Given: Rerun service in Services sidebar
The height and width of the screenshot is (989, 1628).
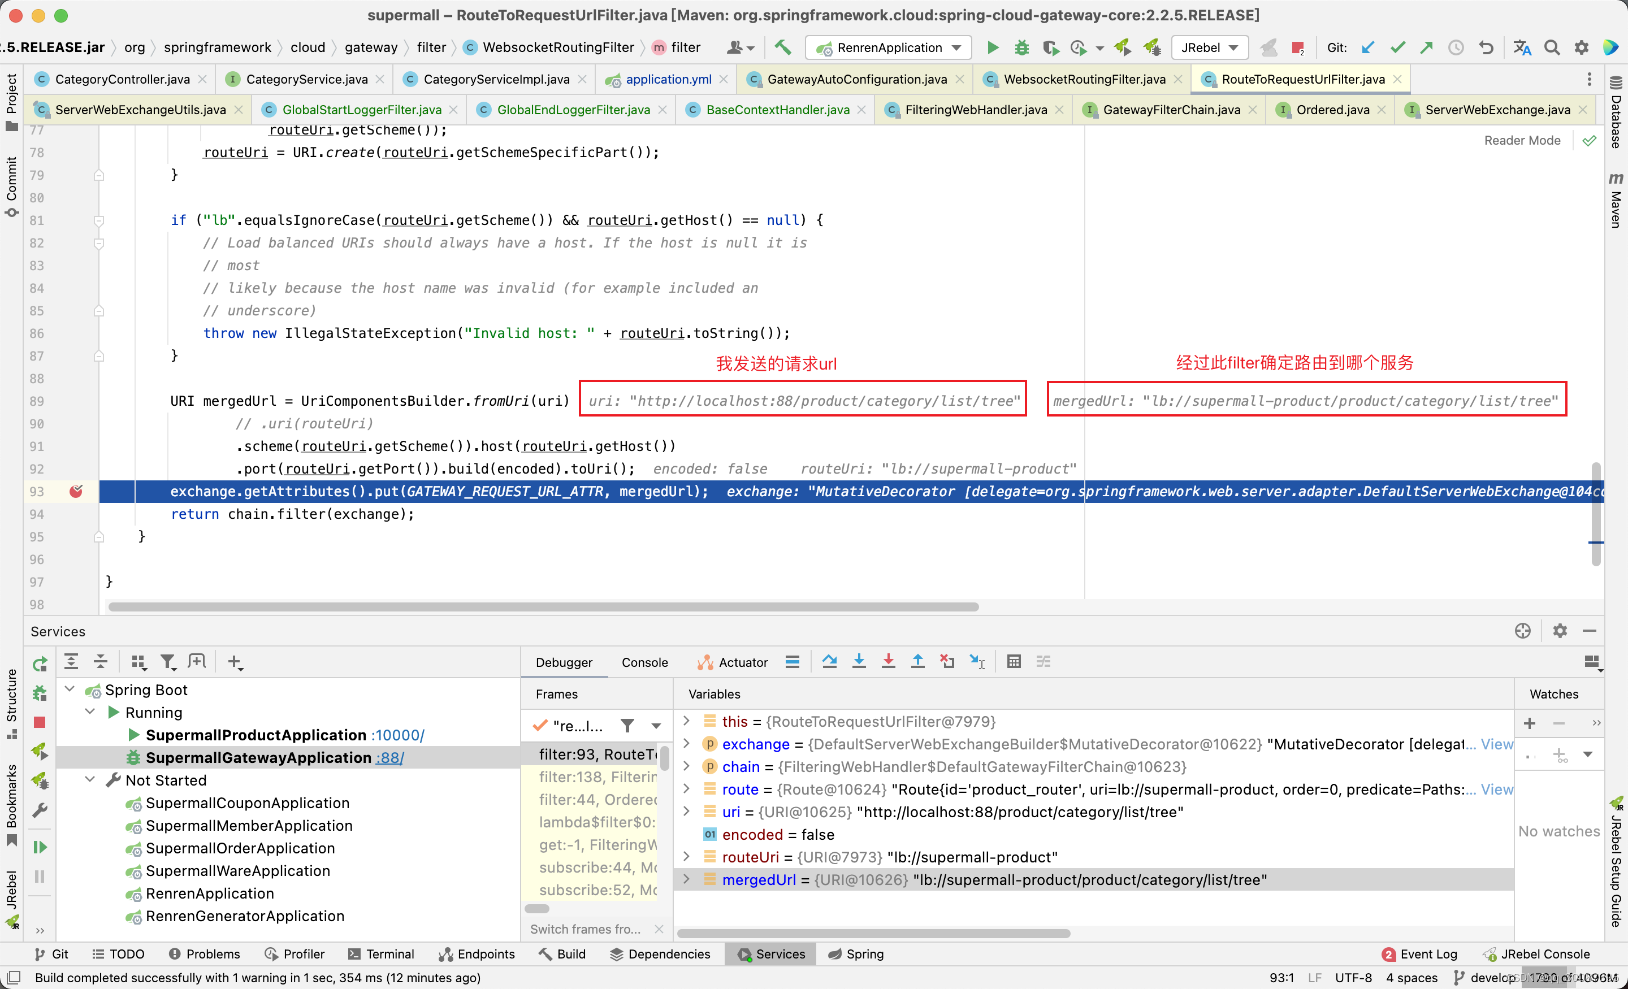Looking at the screenshot, I should (x=40, y=663).
